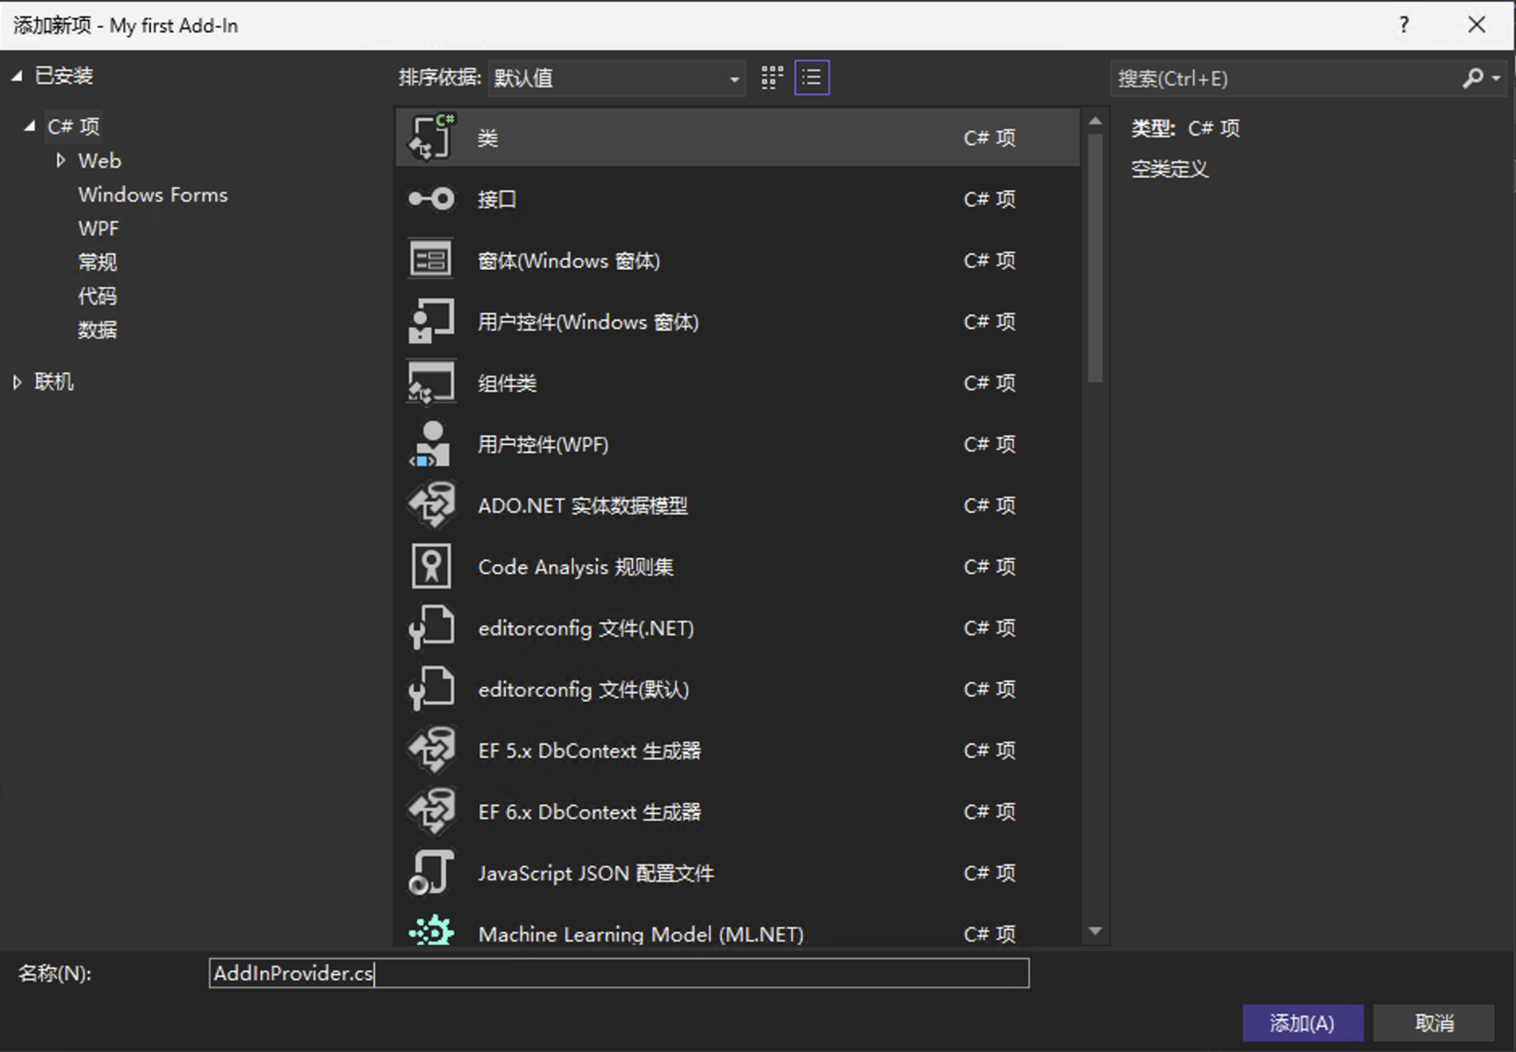The height and width of the screenshot is (1052, 1516).
Task: Expand the 联机 tree node
Action: [x=17, y=382]
